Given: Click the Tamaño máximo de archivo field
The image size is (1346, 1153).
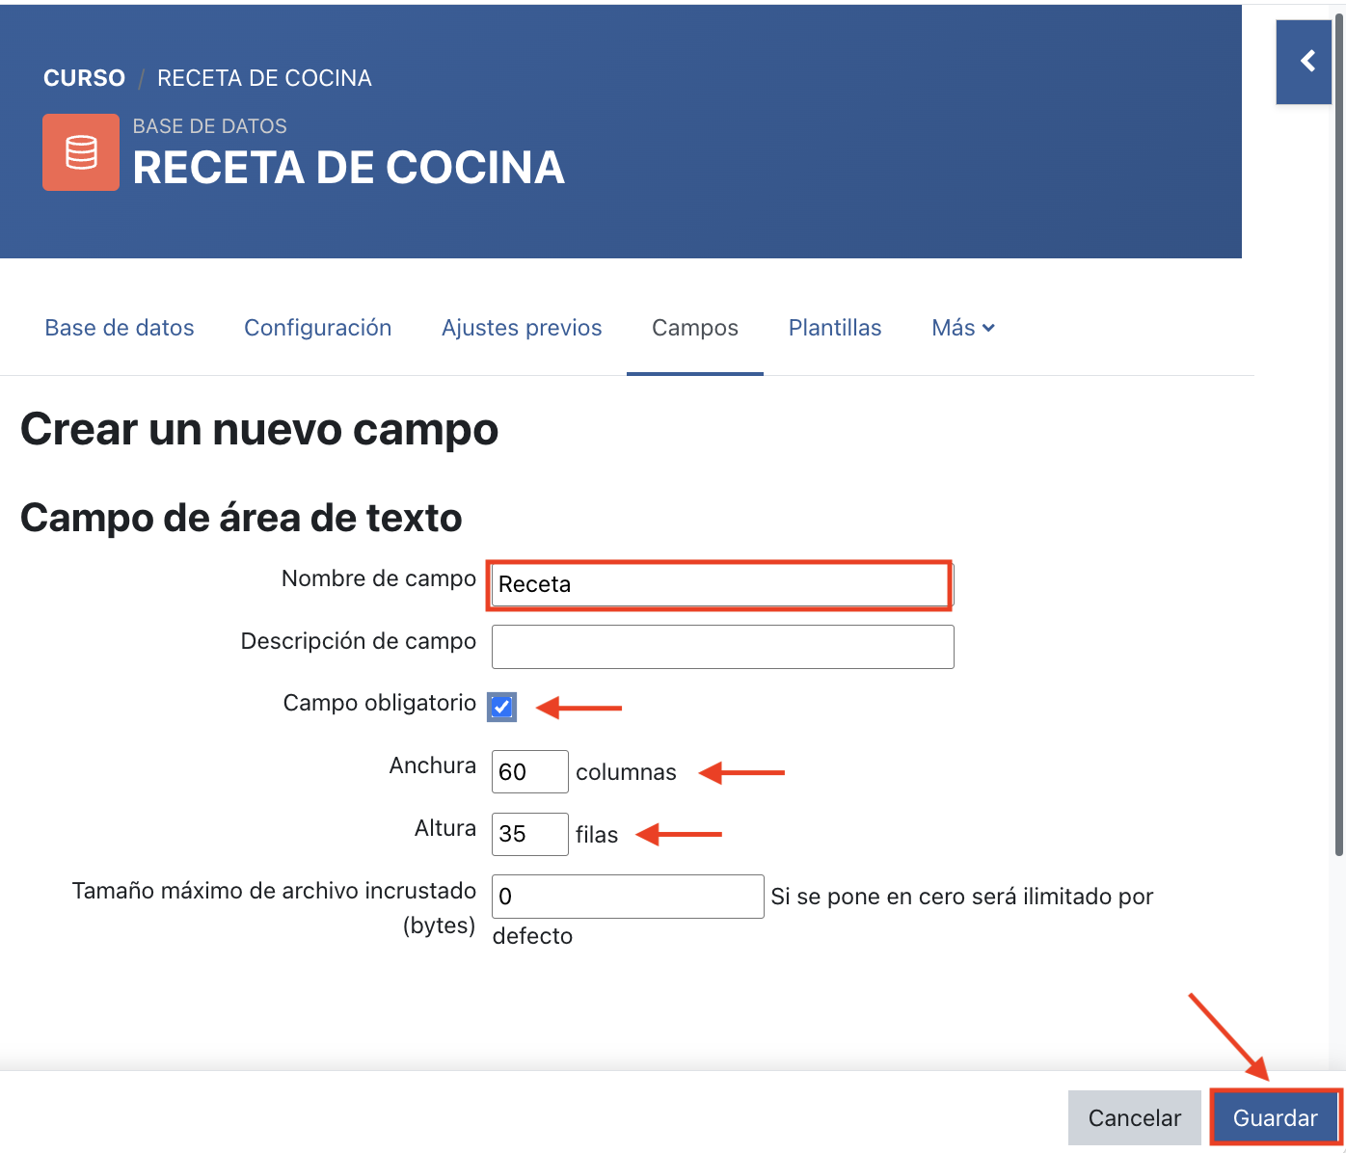Looking at the screenshot, I should 628,897.
